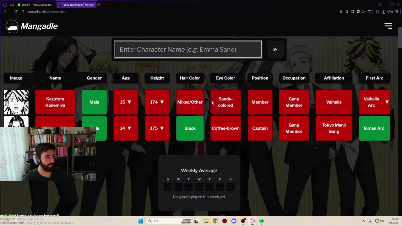Open File Explorer from the taskbar
This screenshot has height=226, width=402.
pos(206,221)
